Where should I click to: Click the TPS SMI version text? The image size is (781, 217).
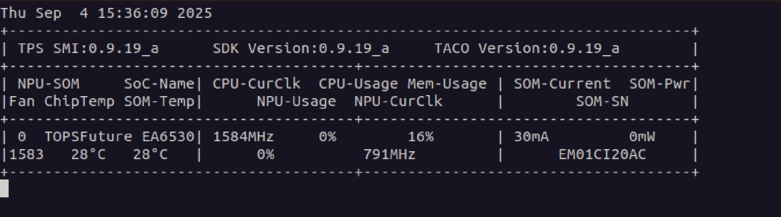pyautogui.click(x=88, y=49)
